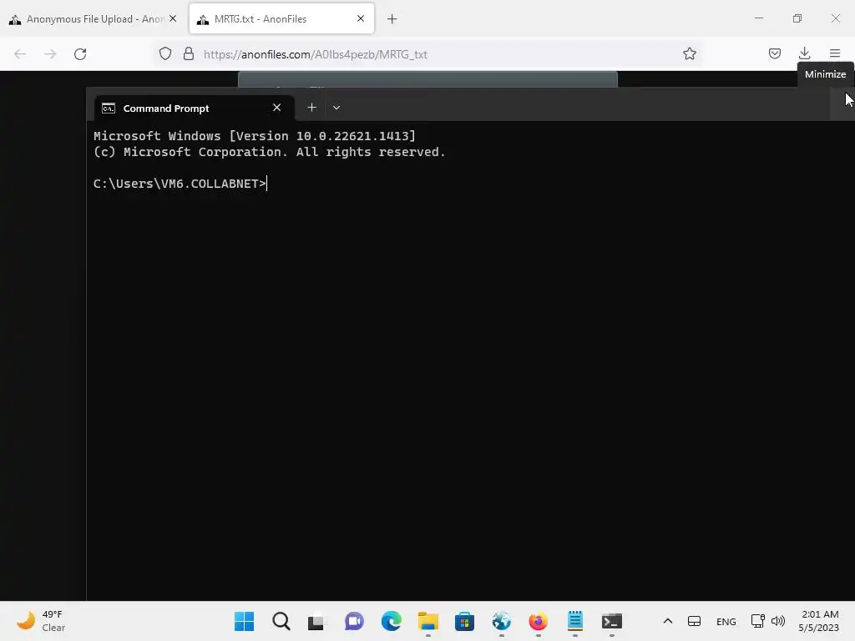
Task: Bookmark this page with star icon
Action: pyautogui.click(x=689, y=54)
